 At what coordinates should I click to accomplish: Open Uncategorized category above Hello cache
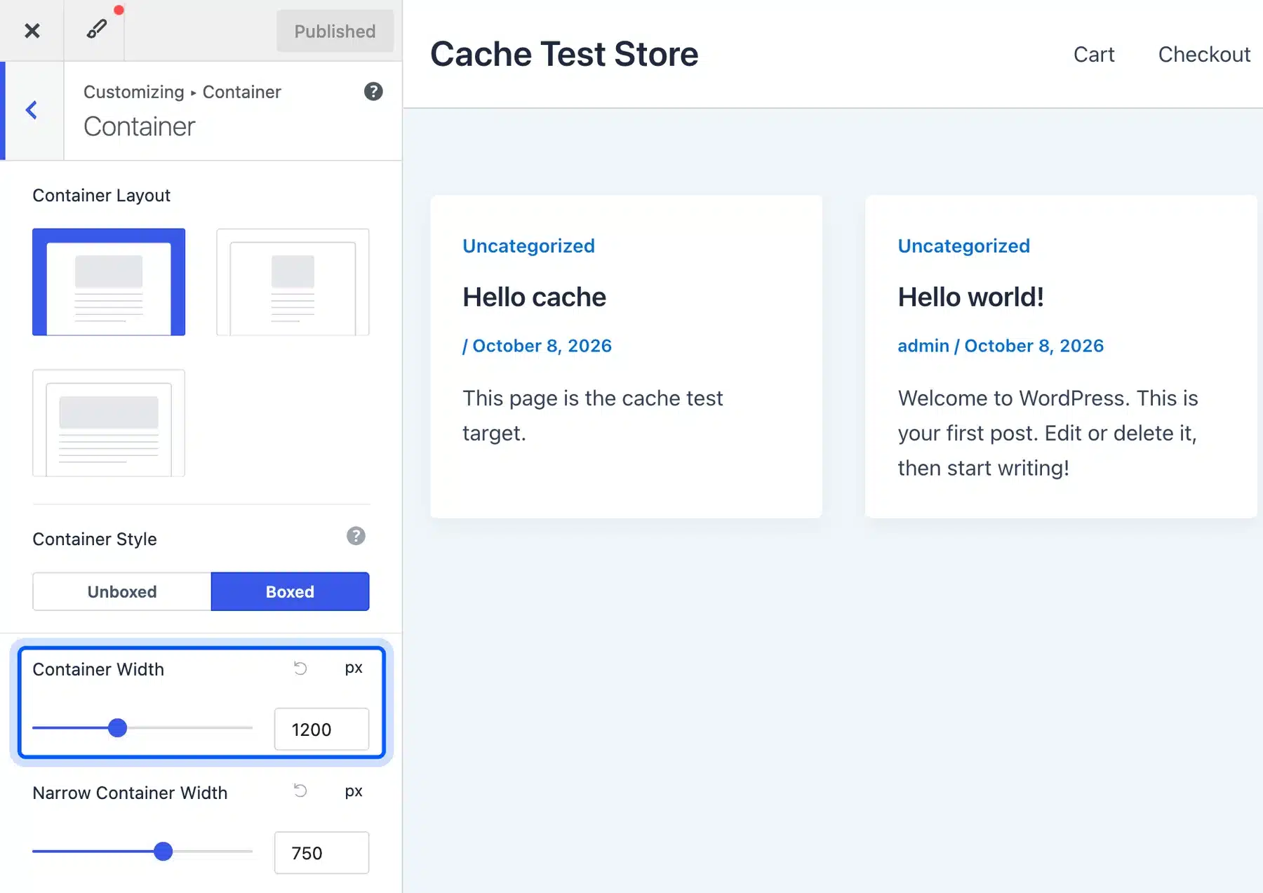(x=528, y=246)
